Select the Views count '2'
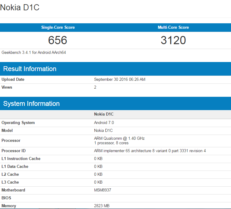The width and height of the screenshot is (231, 209). point(95,87)
